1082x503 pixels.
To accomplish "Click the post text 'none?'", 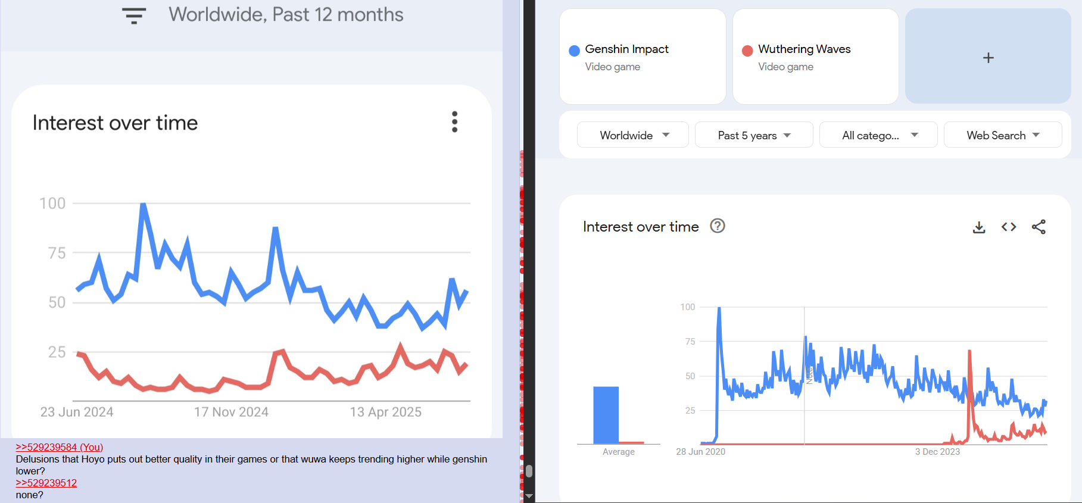I will 30,495.
